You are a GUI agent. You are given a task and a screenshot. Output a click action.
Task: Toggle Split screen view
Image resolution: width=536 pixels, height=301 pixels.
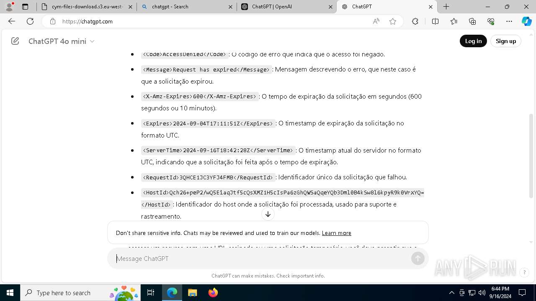pos(435,21)
